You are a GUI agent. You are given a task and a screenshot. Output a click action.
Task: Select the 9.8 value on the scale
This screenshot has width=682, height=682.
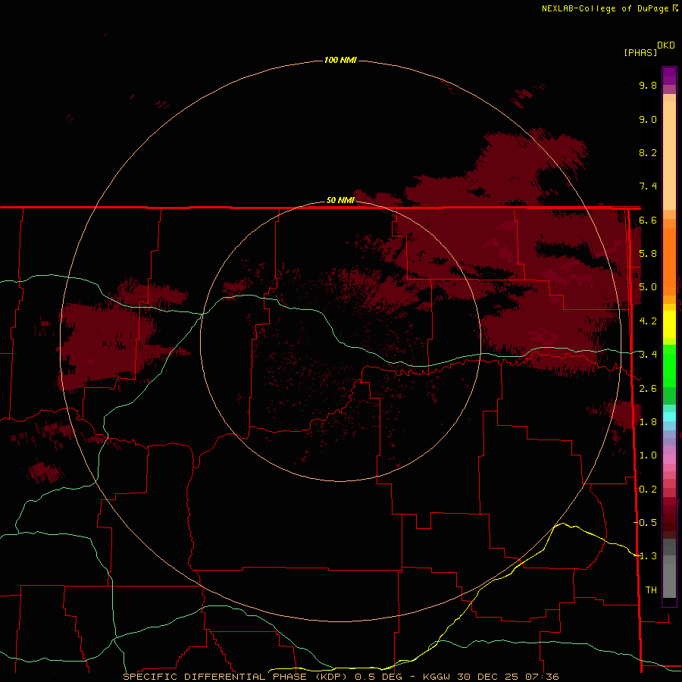pos(648,85)
